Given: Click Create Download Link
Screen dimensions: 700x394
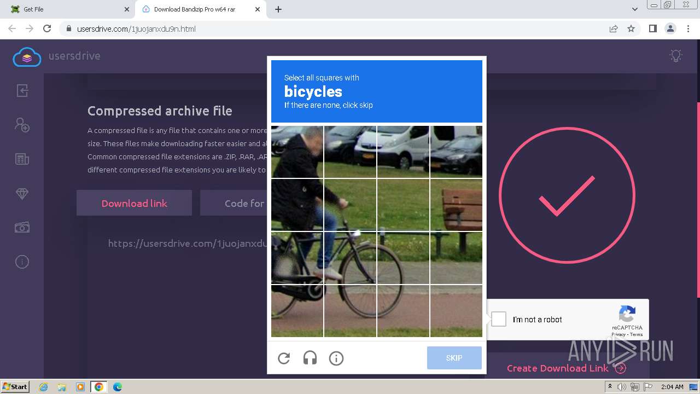Looking at the screenshot, I should tap(567, 368).
